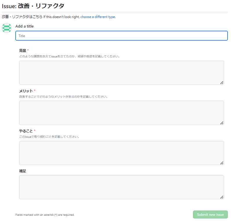
Task: Click the green user avatar icon
Action: [7, 28]
